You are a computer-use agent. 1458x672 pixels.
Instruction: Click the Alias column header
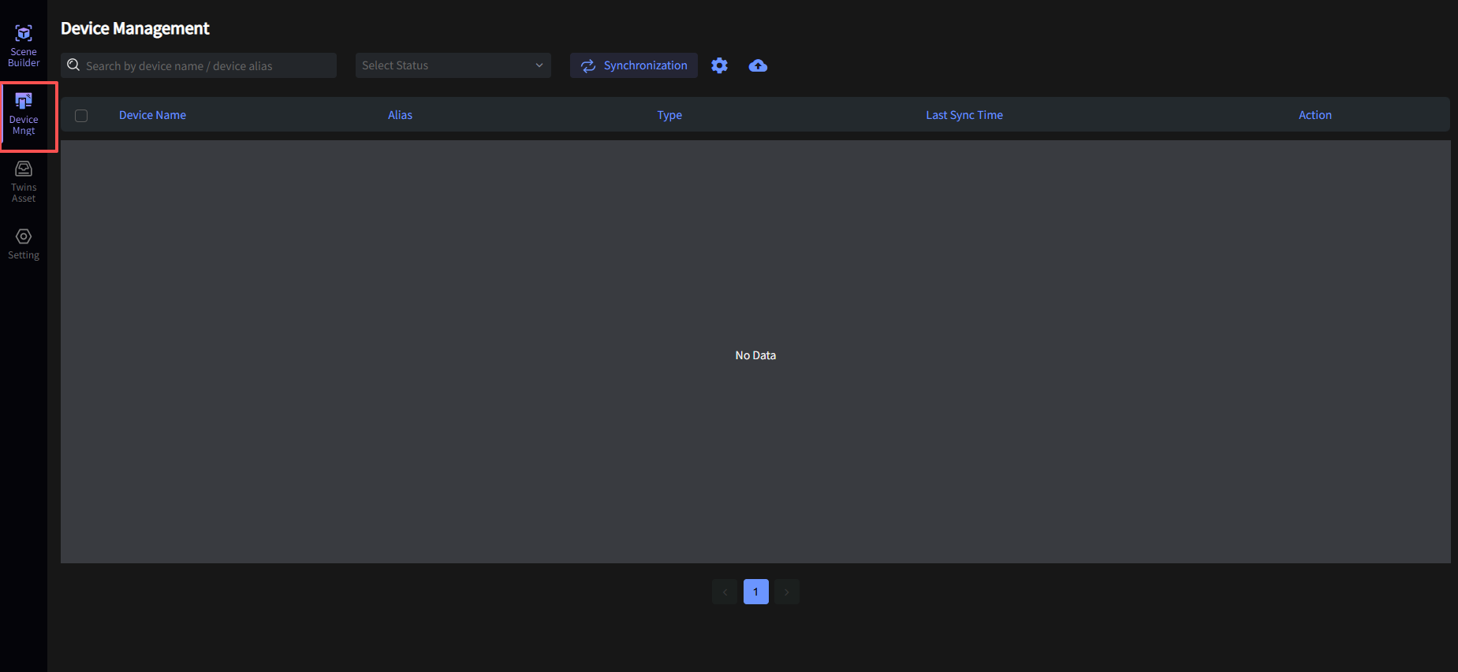tap(400, 115)
